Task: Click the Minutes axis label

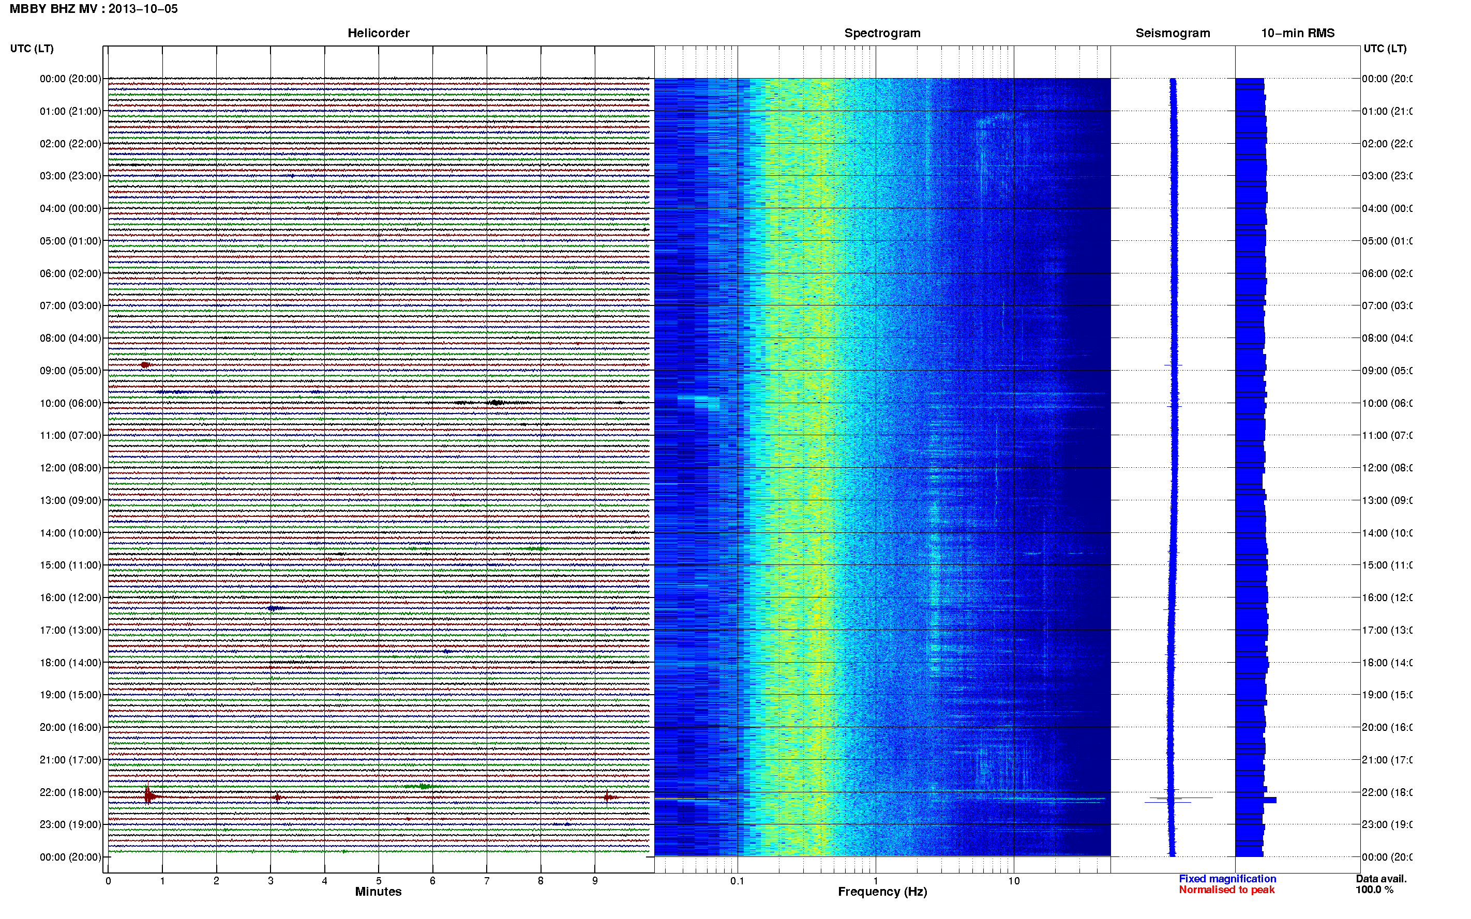Action: coord(378,892)
